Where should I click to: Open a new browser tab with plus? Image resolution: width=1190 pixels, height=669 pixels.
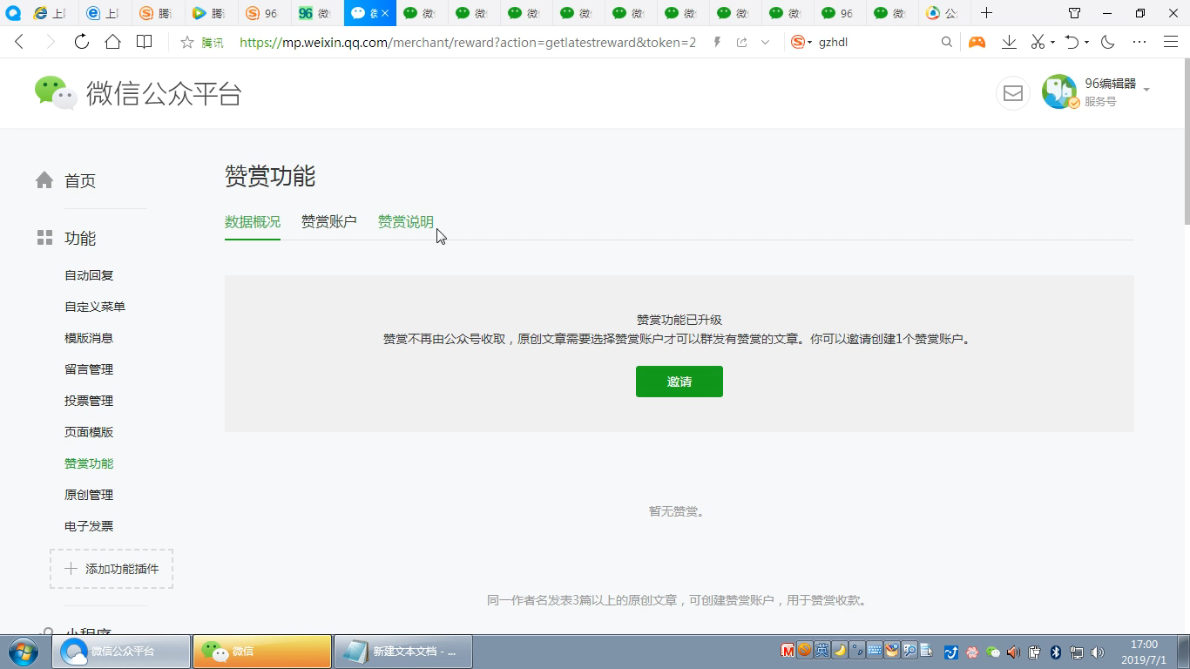point(986,13)
